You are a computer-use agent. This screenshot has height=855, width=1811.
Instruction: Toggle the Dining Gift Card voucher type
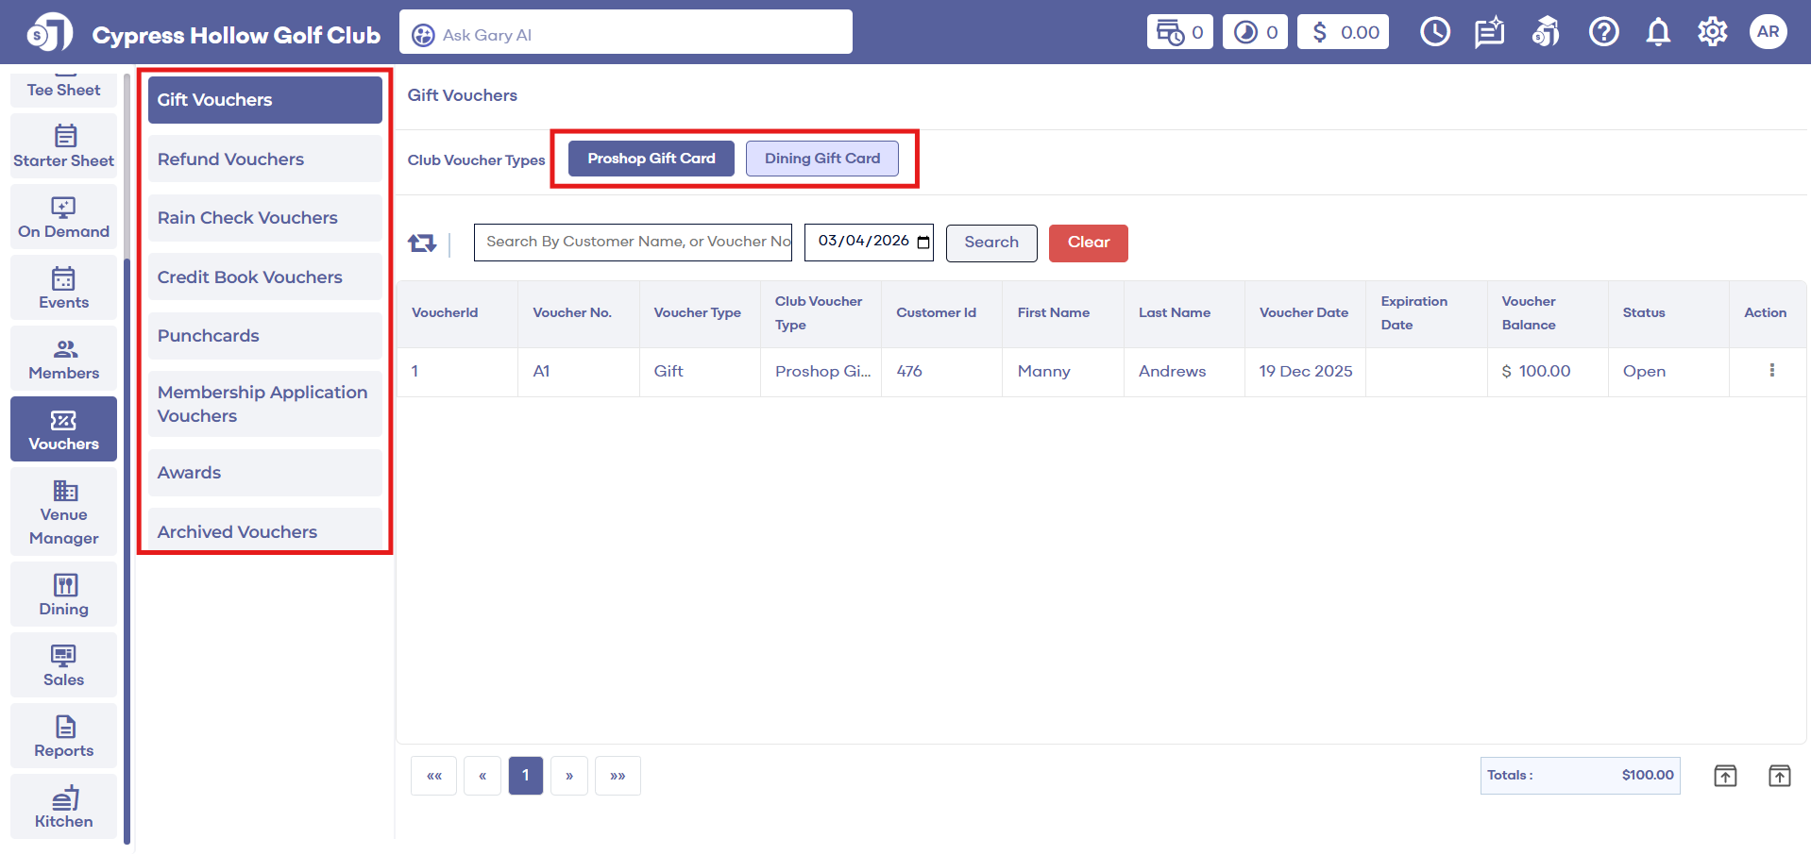click(821, 159)
